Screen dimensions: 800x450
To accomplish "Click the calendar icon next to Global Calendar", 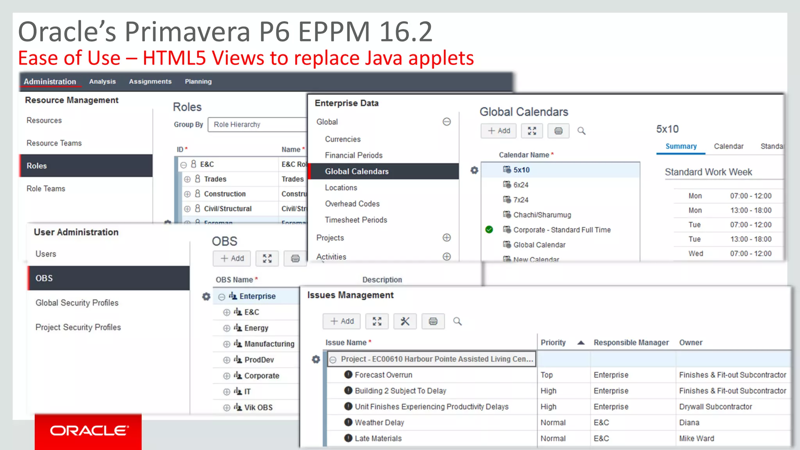I will point(507,245).
